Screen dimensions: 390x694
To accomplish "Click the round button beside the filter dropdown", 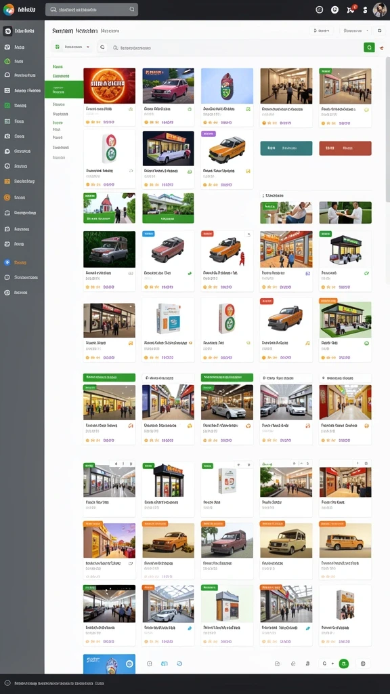I will 102,47.
